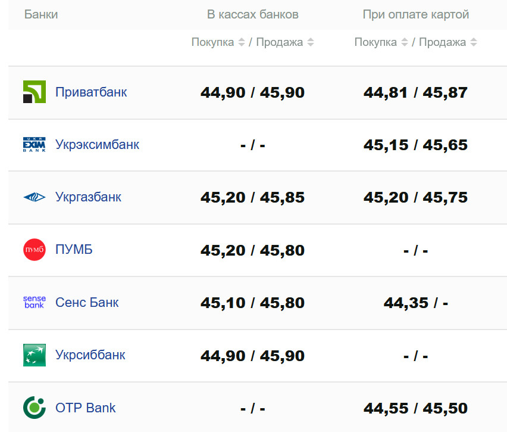Click the Банки column header

[x=41, y=14]
